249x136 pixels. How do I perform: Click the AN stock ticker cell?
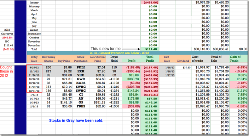tap(81, 99)
